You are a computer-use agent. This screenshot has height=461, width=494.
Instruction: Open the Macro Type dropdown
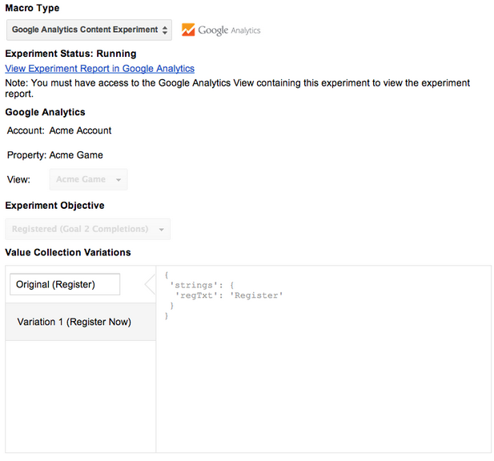click(89, 30)
